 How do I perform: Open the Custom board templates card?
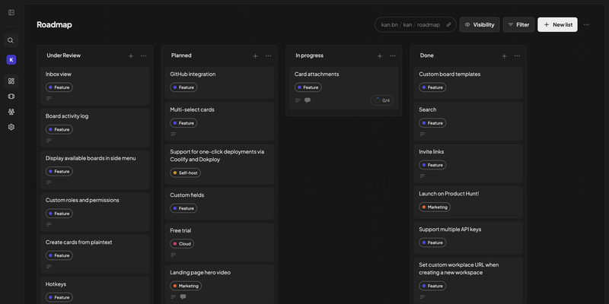(x=468, y=83)
